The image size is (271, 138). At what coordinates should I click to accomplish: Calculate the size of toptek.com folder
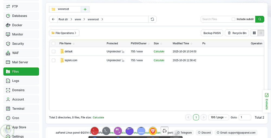[x=159, y=60]
